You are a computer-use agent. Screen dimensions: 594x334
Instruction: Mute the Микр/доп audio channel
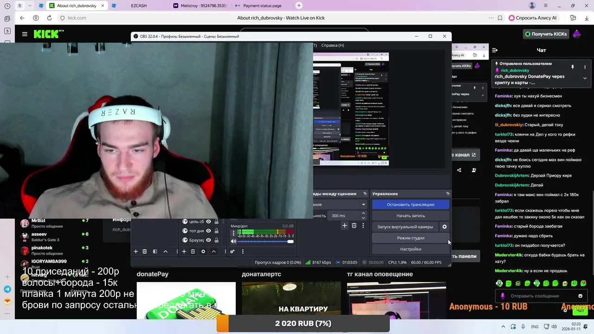click(233, 241)
